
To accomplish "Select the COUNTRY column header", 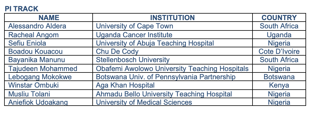I will coord(279,18).
